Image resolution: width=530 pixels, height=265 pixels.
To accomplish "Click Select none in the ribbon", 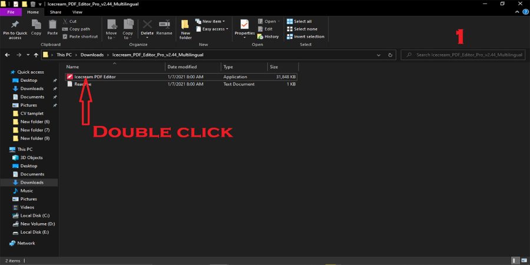I will click(x=302, y=29).
